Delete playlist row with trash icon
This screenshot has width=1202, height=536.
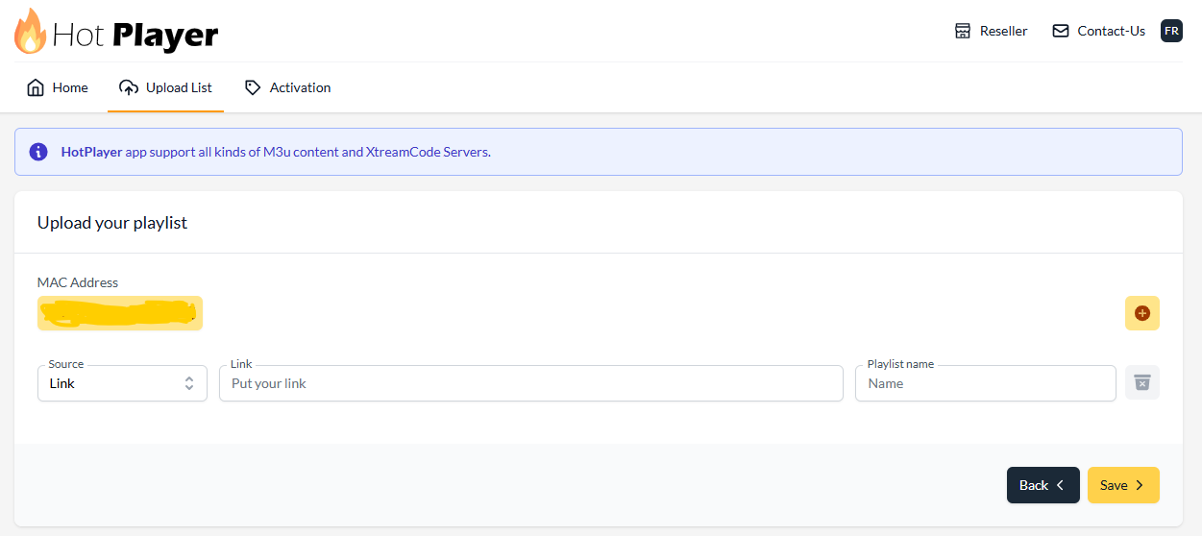(x=1142, y=382)
